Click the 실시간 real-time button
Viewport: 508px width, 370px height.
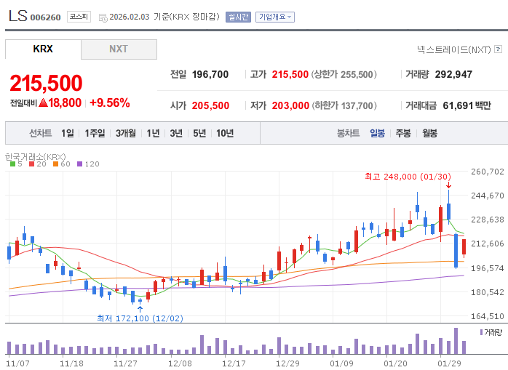coord(238,17)
